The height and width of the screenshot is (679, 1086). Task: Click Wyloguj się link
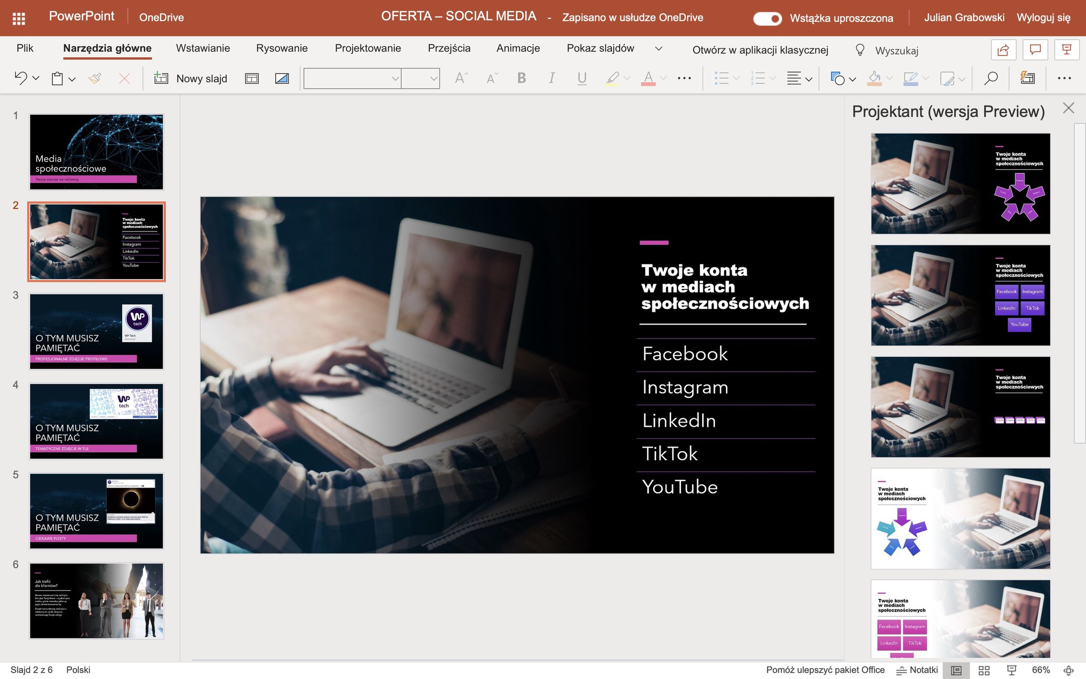point(1044,17)
